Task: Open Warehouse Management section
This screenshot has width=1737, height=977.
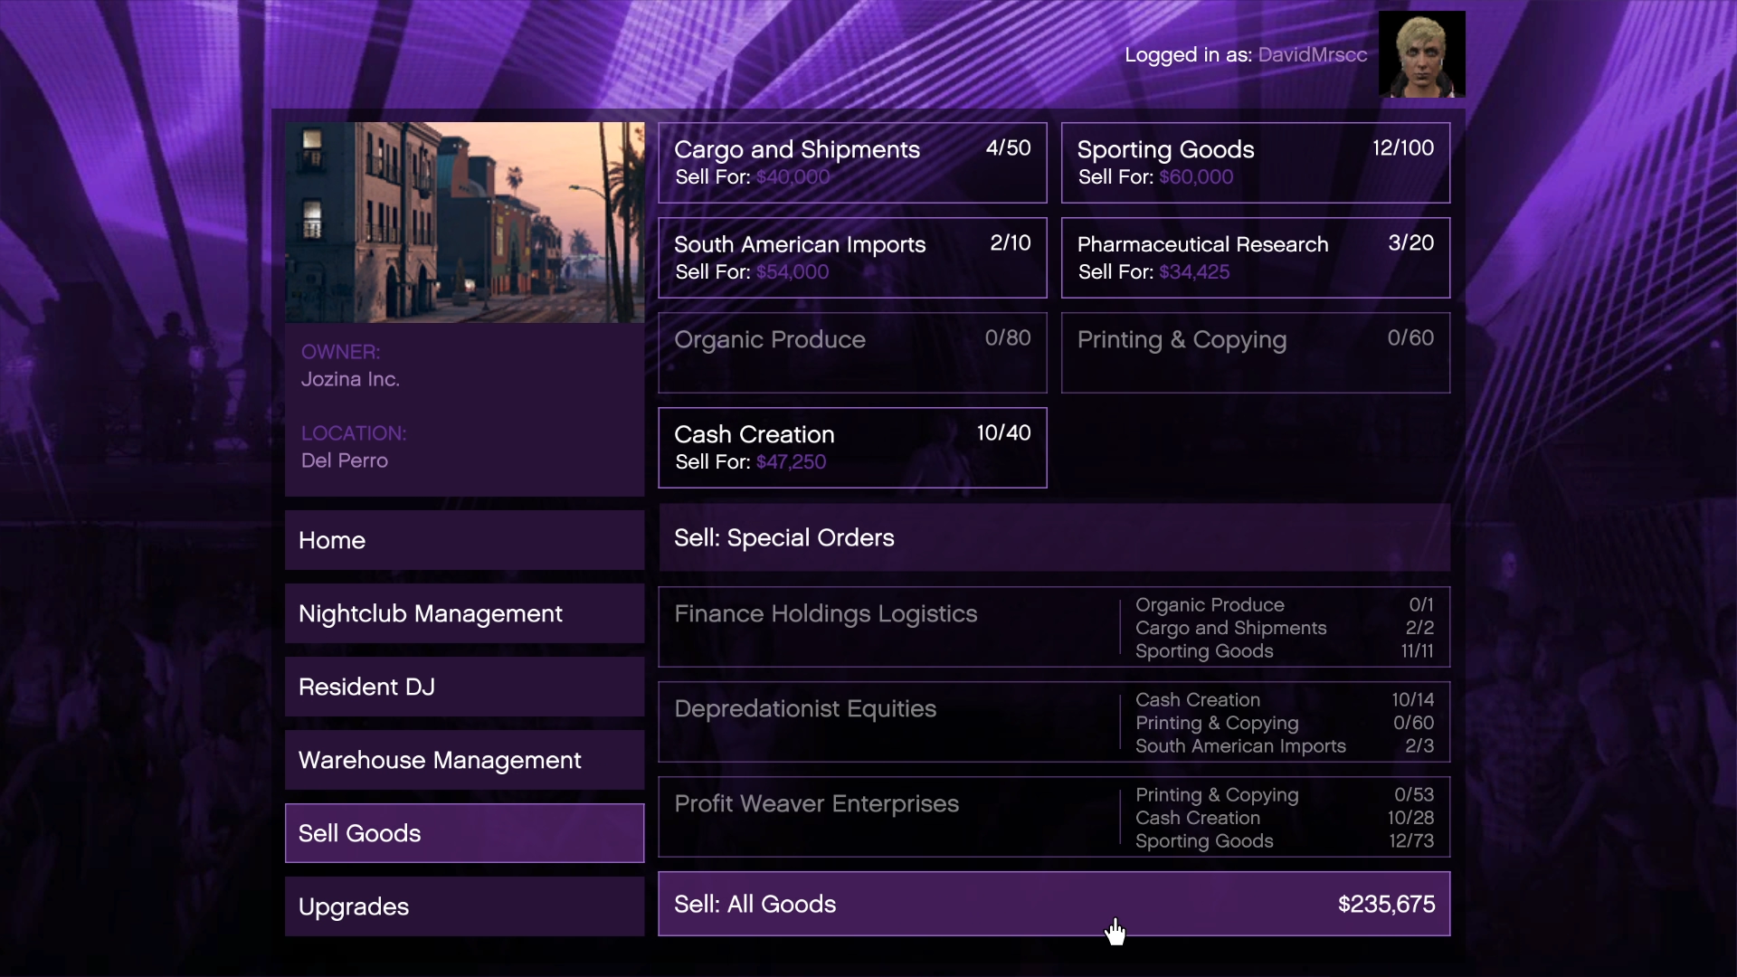Action: click(x=464, y=760)
